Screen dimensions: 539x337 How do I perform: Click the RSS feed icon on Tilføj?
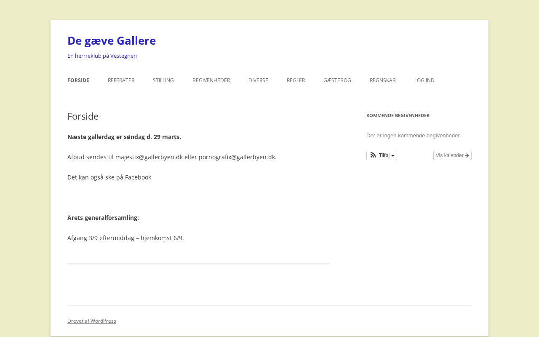pos(373,155)
